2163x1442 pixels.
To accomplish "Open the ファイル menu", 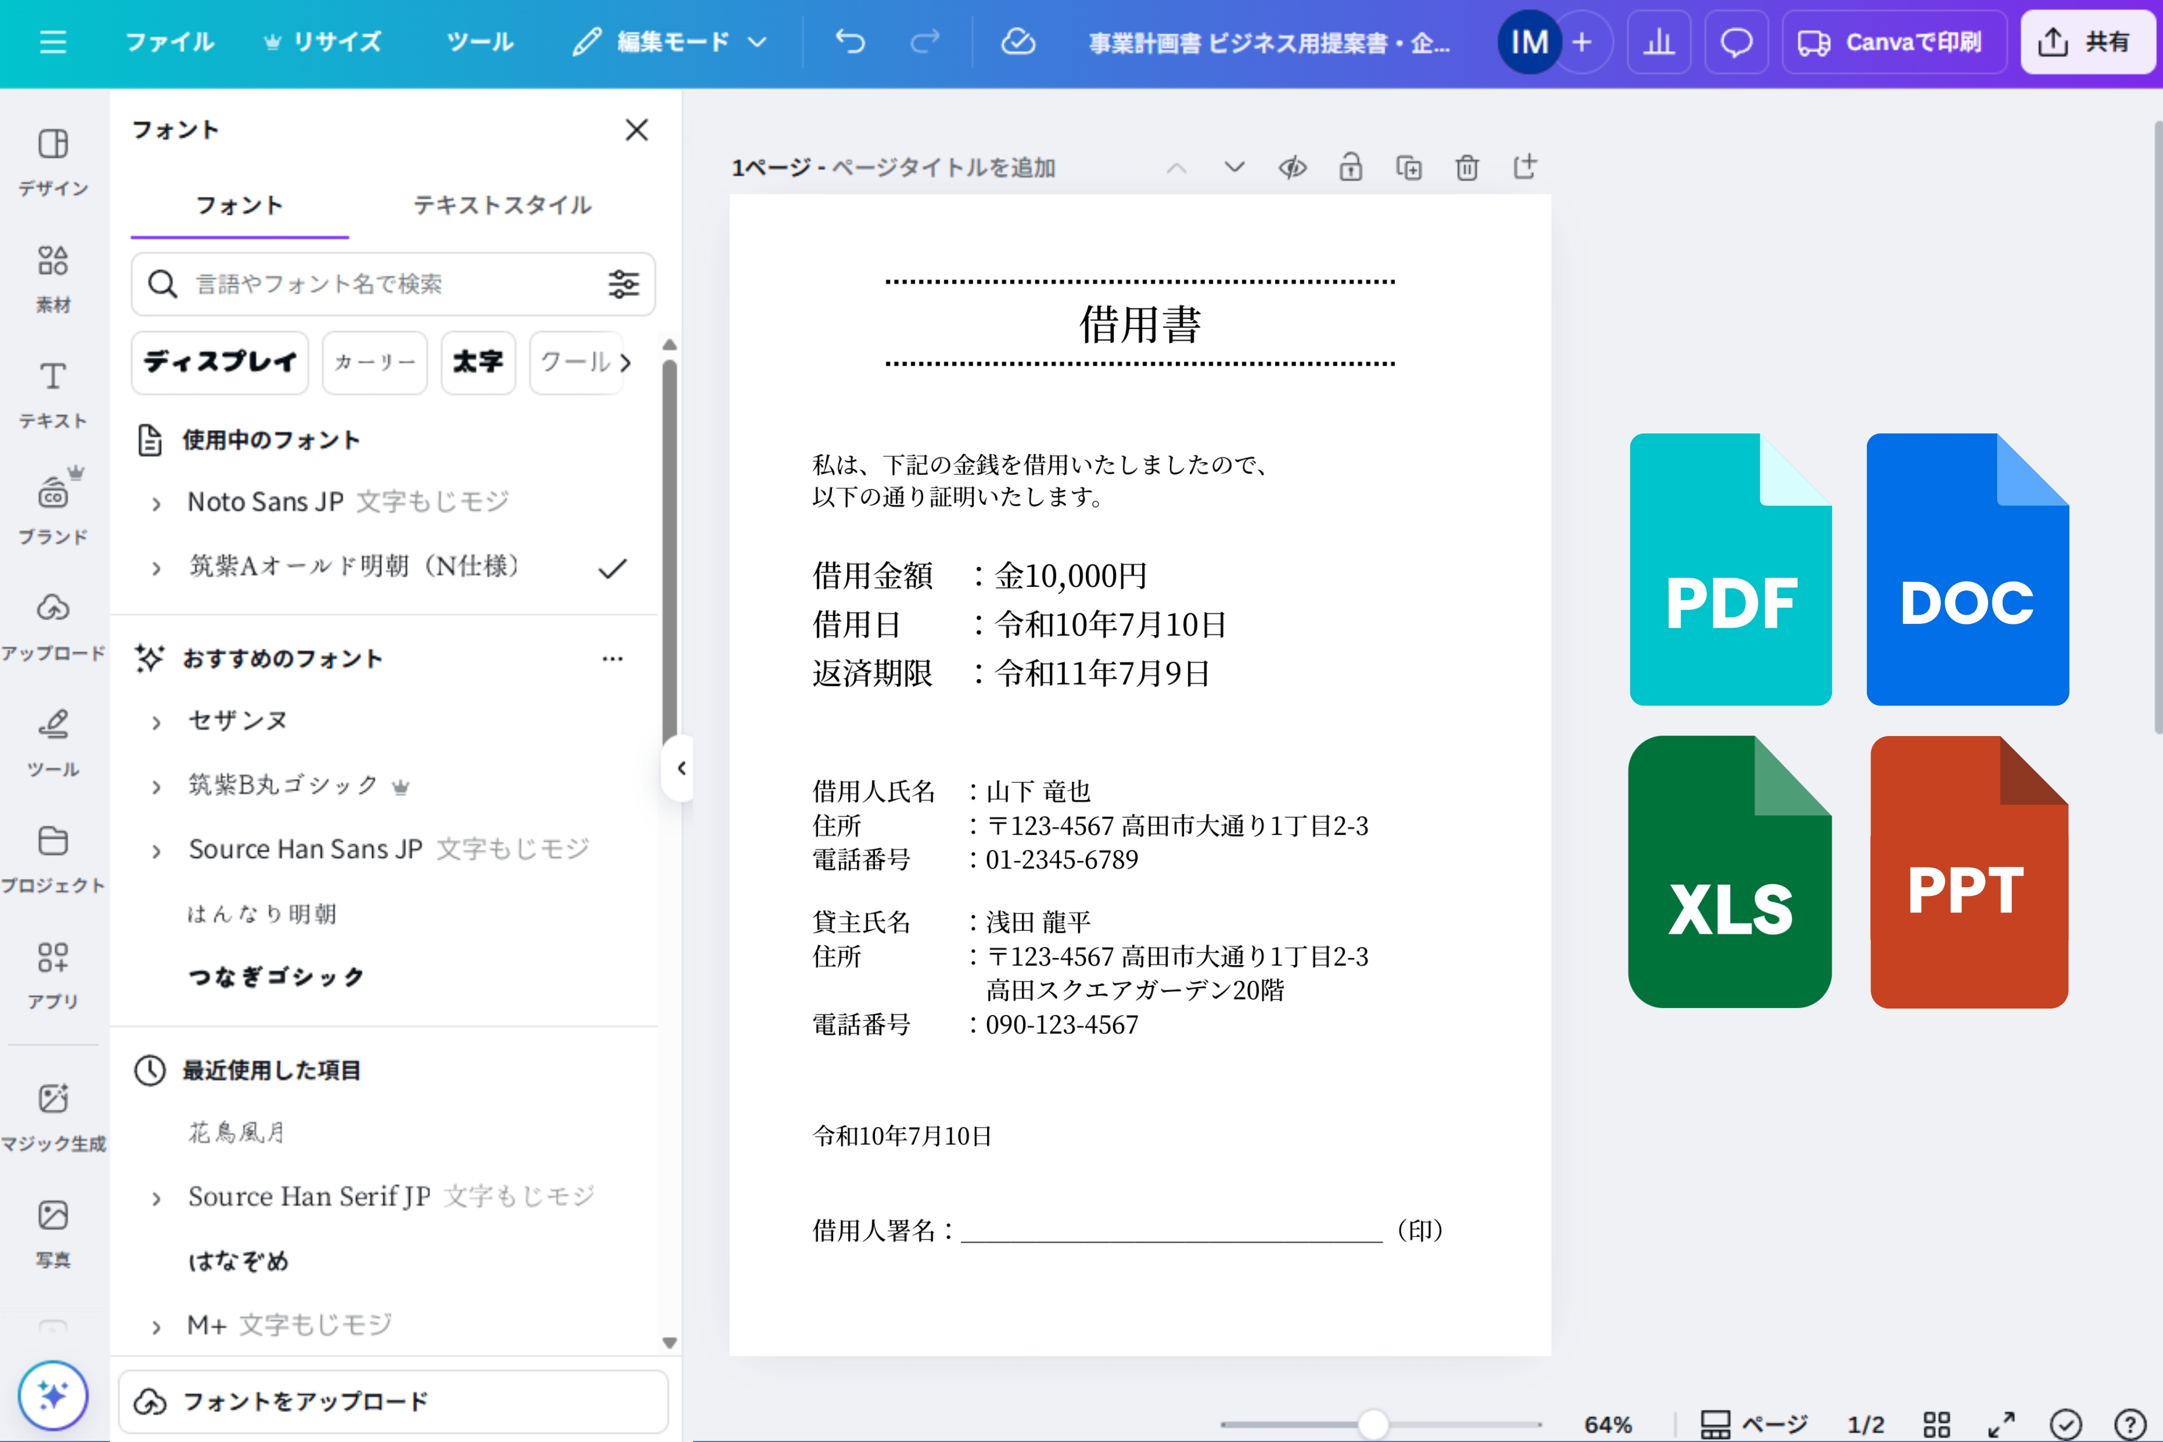I will click(169, 42).
